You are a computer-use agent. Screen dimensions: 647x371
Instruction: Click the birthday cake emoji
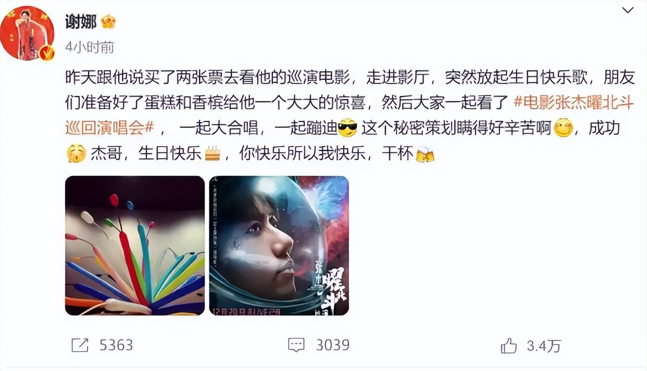[x=212, y=154]
